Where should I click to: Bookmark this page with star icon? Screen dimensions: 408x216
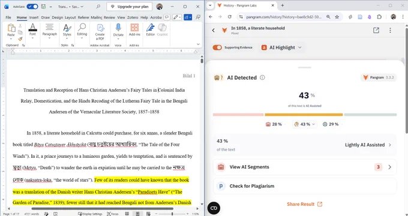(x=337, y=17)
